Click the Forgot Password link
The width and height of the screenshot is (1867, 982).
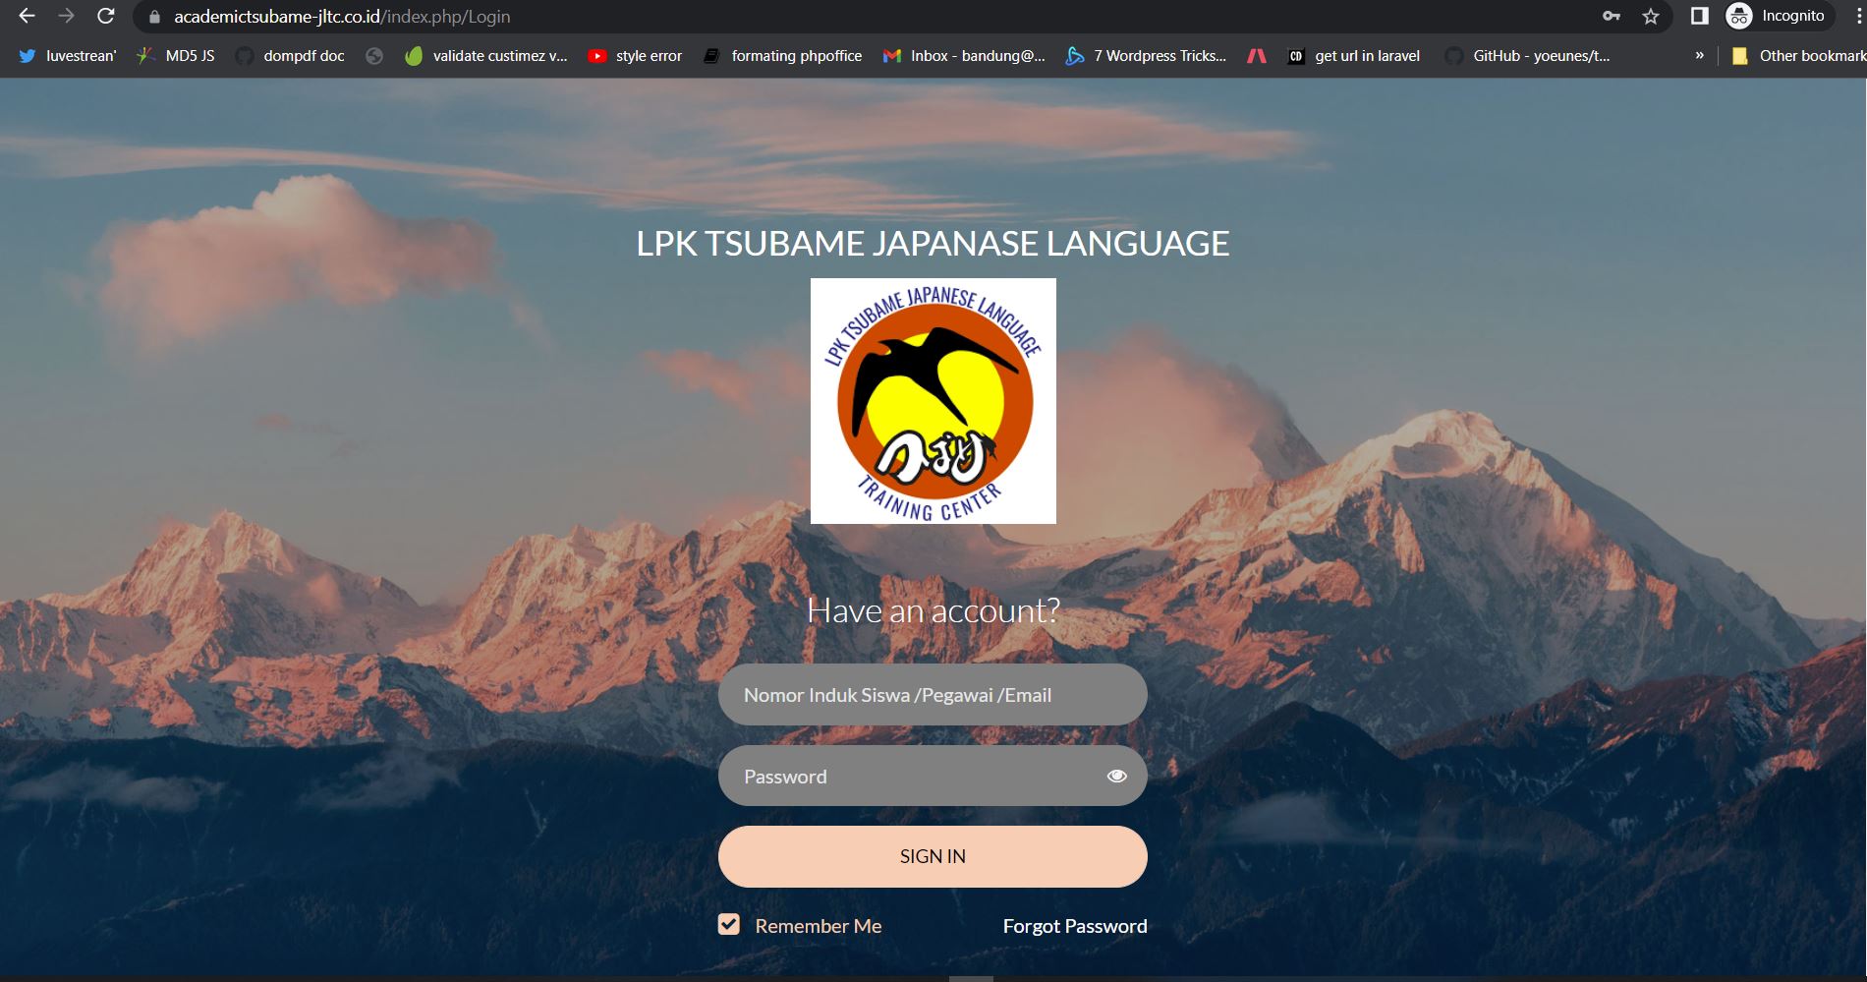[1074, 926]
